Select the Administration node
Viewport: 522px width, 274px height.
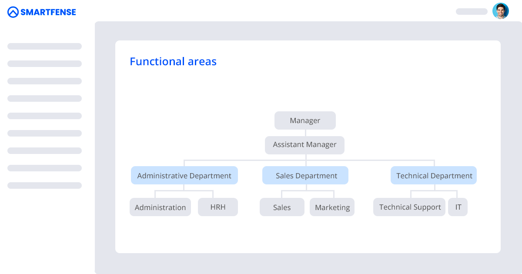pyautogui.click(x=160, y=207)
